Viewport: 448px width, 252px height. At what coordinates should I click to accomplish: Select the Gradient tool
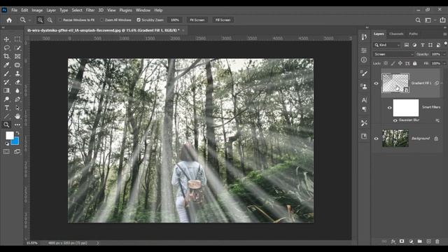coord(6,90)
